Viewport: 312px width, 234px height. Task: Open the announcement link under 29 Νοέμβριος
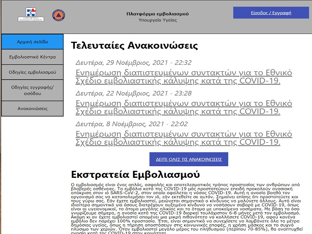click(183, 77)
